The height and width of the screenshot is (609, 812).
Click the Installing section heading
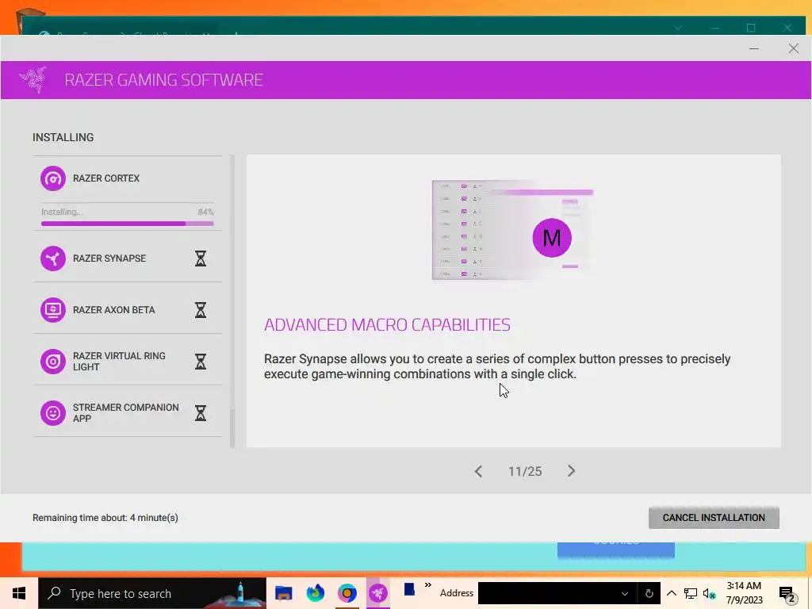63,137
